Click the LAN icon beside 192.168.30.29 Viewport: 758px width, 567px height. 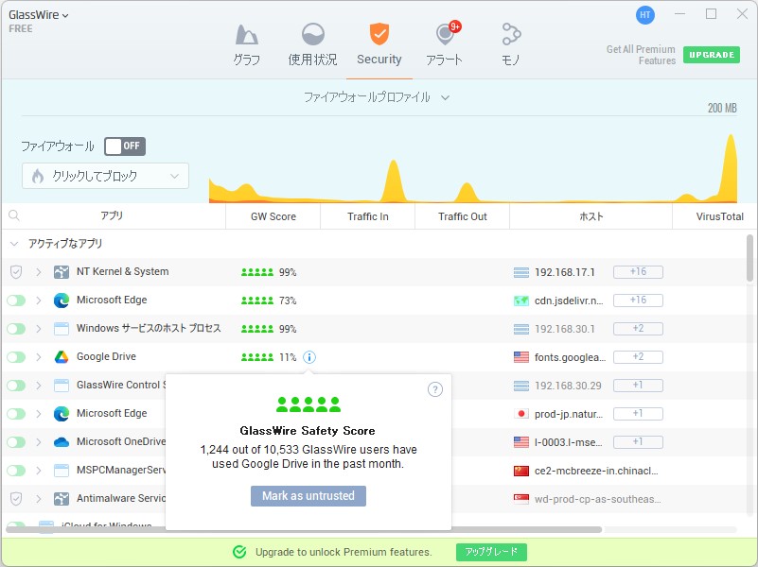(x=521, y=387)
